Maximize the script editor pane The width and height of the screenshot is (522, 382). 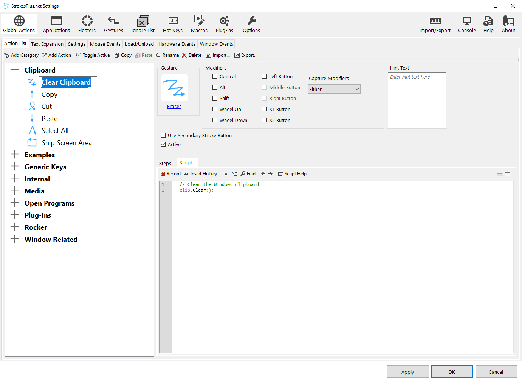tap(508, 174)
